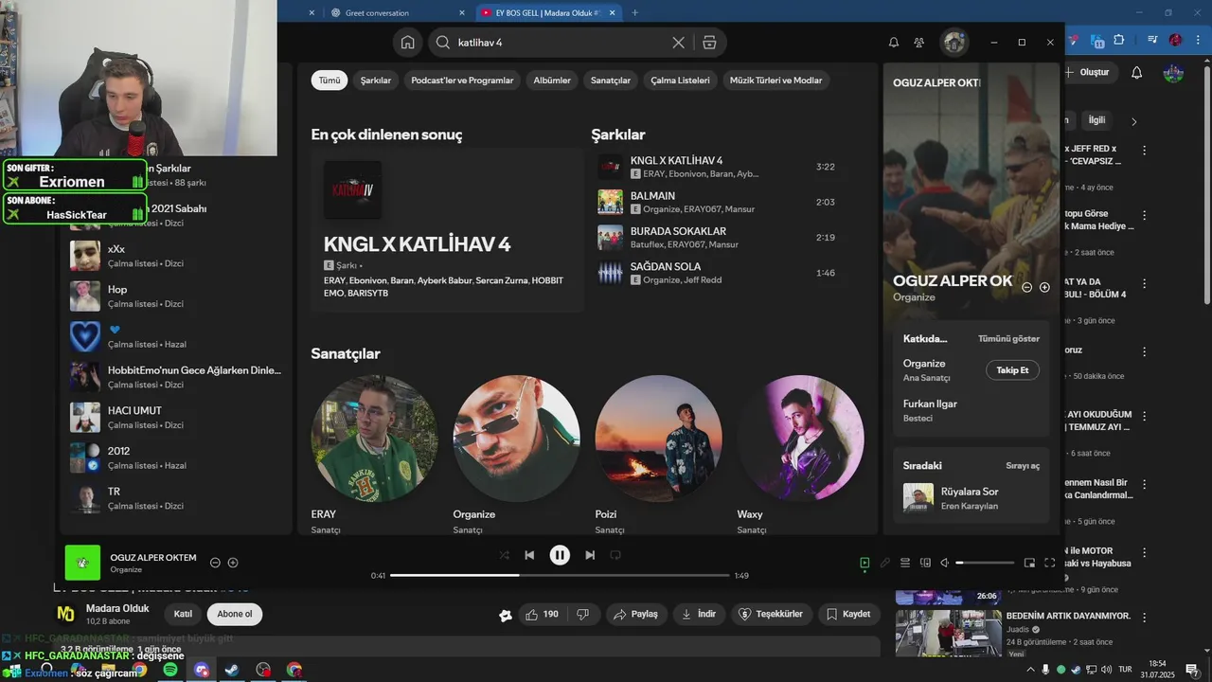Viewport: 1212px width, 682px height.
Task: Go to Spotify home with the house icon
Action: [407, 43]
